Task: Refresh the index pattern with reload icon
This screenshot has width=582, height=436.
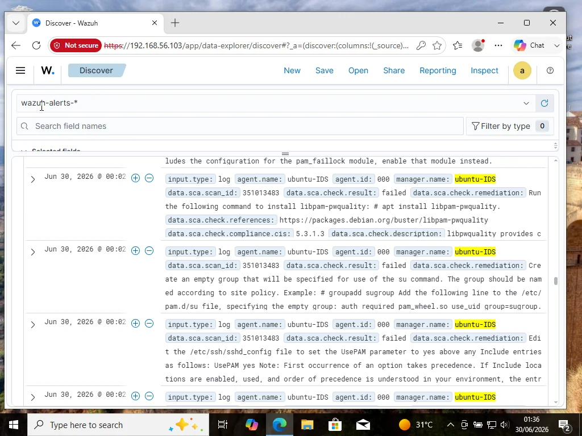Action: point(544,103)
